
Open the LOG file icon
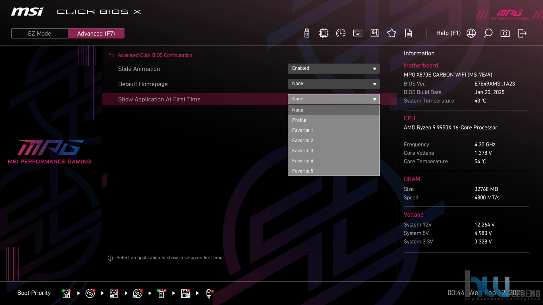click(409, 33)
